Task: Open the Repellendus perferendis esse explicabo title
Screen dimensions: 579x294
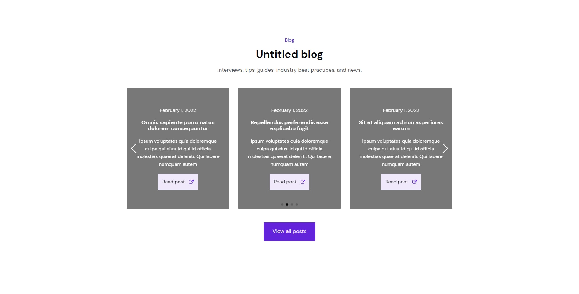Action: (289, 125)
